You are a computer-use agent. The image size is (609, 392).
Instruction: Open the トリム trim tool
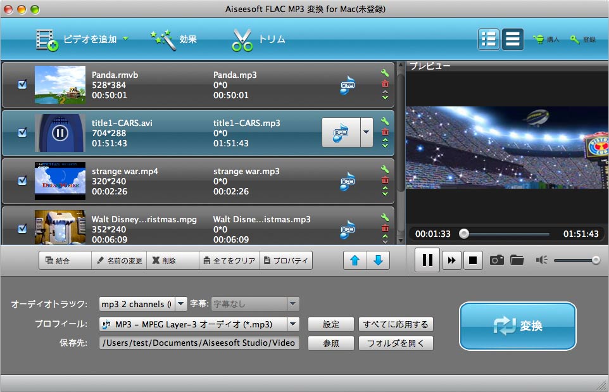[x=258, y=39]
